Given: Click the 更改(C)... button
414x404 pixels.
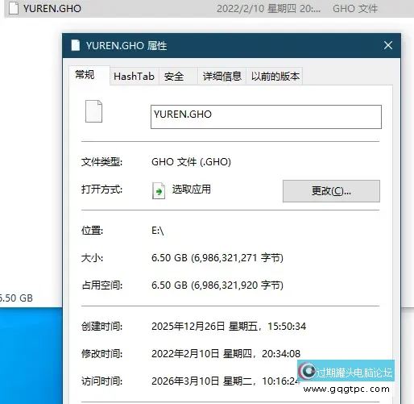Looking at the screenshot, I should click(x=331, y=191).
